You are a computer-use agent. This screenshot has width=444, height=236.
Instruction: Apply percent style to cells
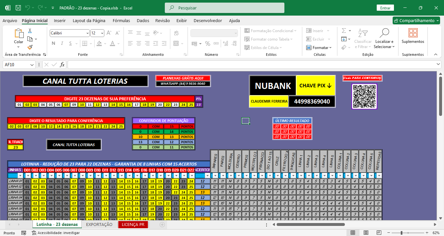point(207,43)
